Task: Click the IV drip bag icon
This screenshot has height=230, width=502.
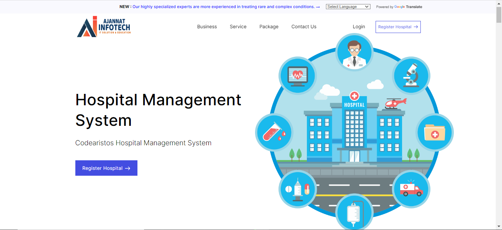Action: [x=354, y=213]
